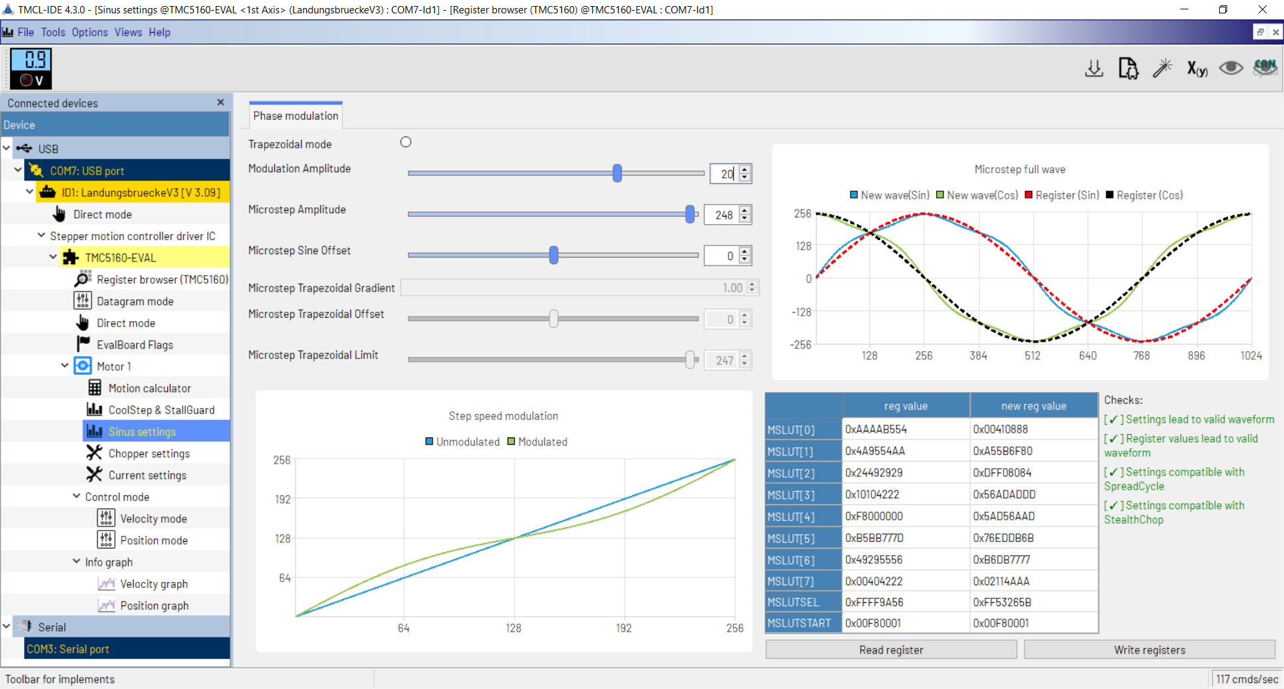Collapse the USB tree node
The image size is (1284, 689).
(7, 149)
